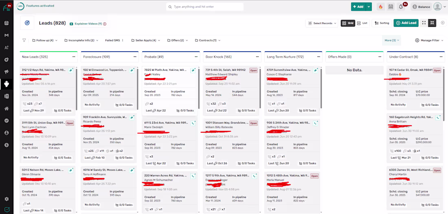448x214 pixels.
Task: Open the Door Knock column three-dot menu
Action: coord(257,57)
